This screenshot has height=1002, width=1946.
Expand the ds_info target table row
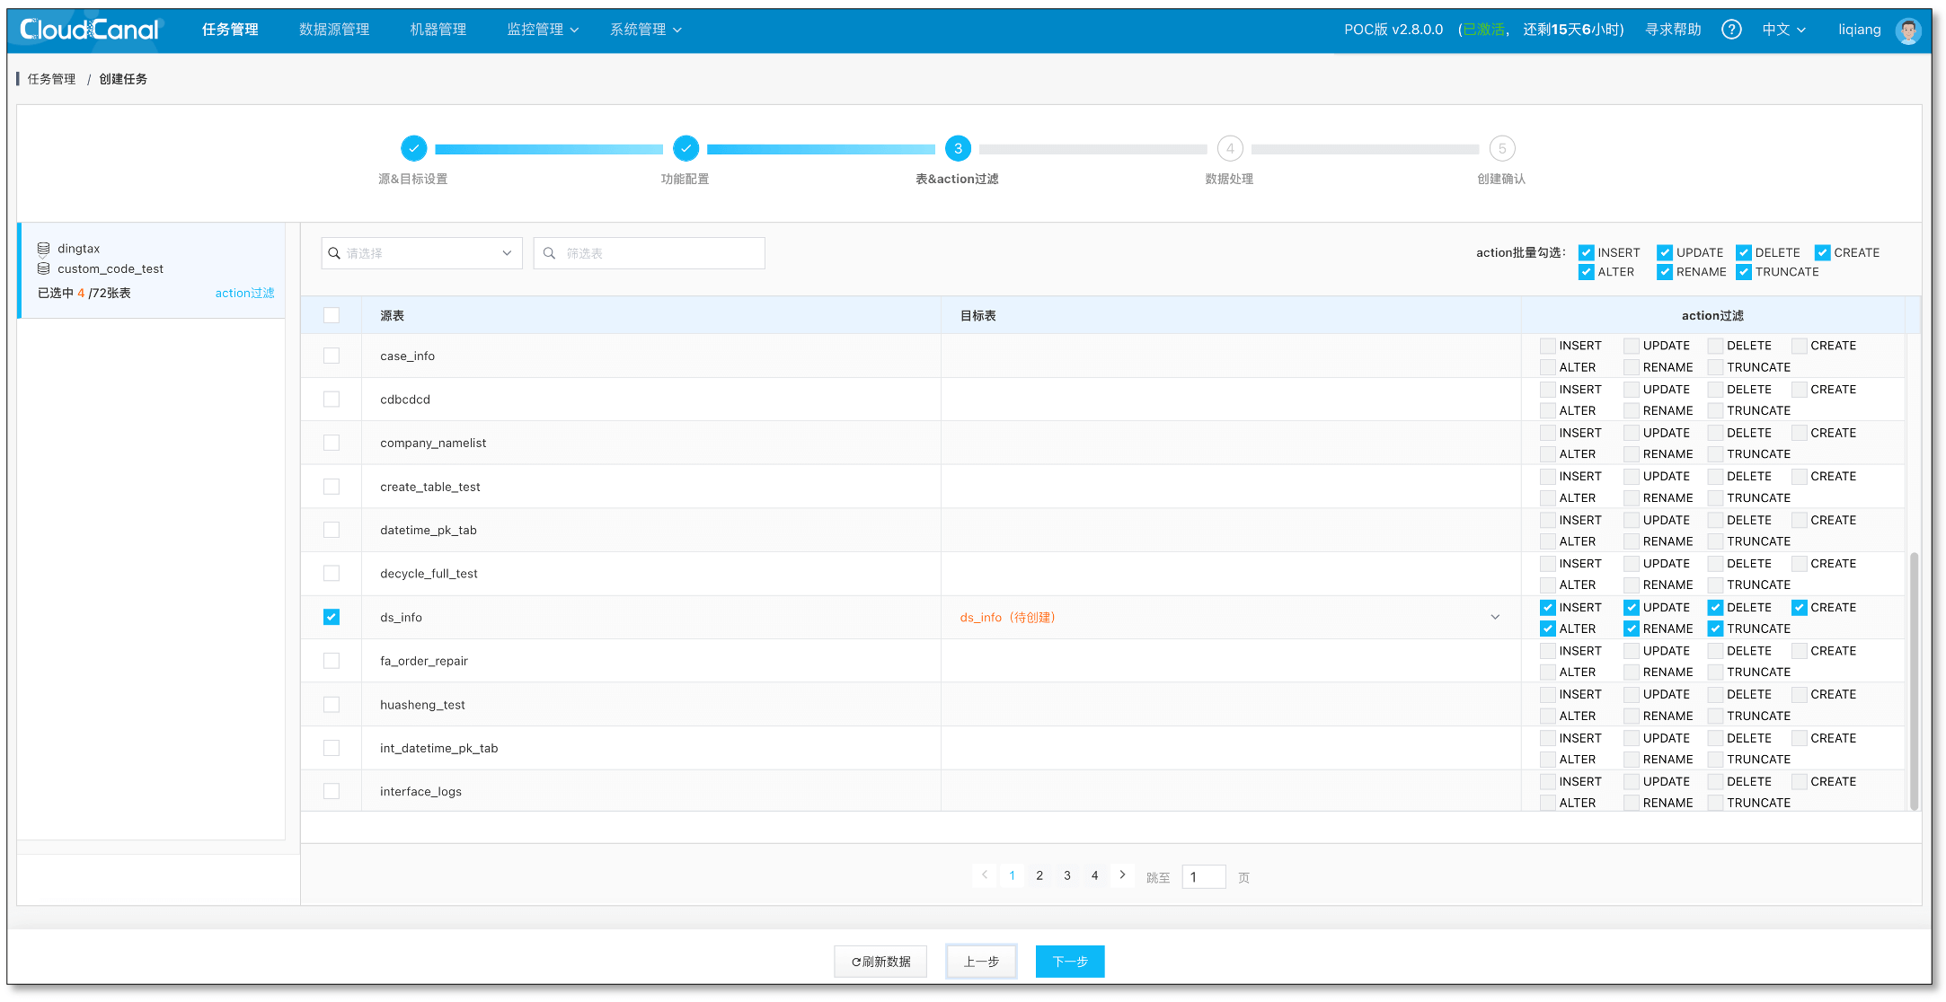1495,617
